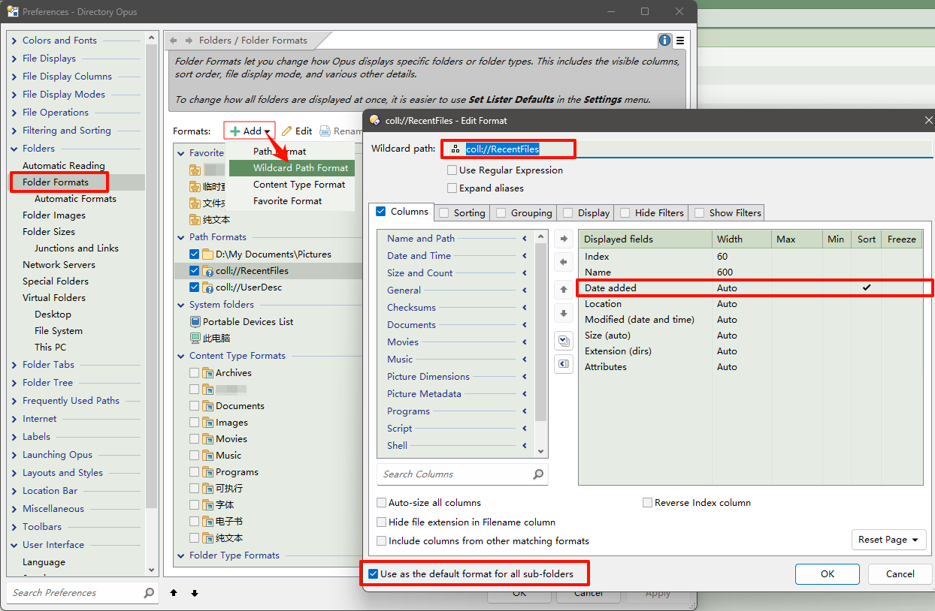Viewport: 935px width, 611px height.
Task: Uncheck Use as the default format for all sub-folders
Action: pos(373,574)
